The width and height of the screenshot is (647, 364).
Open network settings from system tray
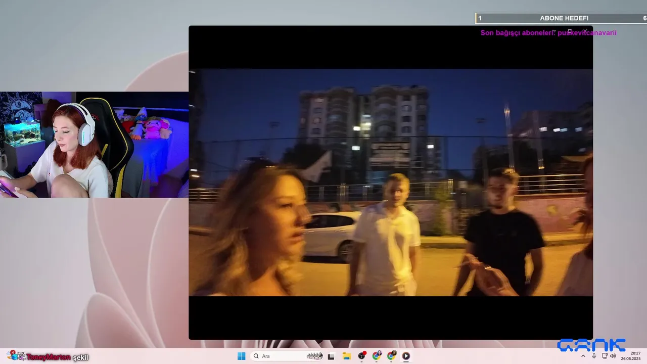point(605,356)
